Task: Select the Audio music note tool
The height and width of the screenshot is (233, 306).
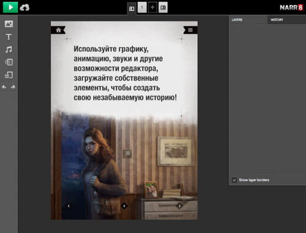Action: (8, 49)
